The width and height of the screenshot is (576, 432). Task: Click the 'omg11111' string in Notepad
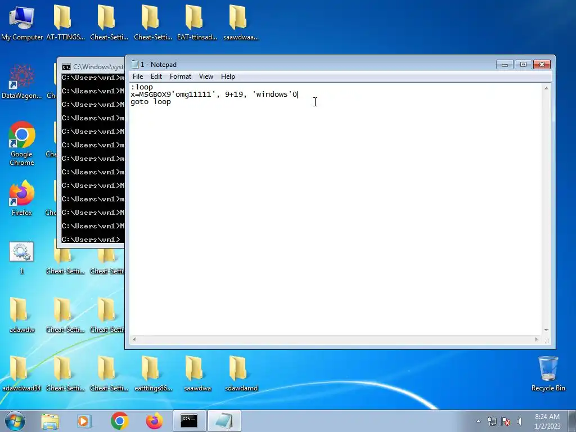tap(193, 94)
